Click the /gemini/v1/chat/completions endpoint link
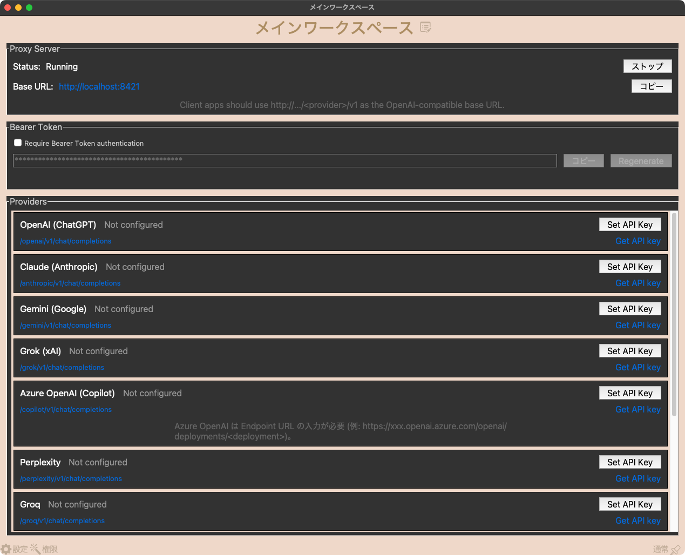The width and height of the screenshot is (685, 555). pyautogui.click(x=65, y=325)
